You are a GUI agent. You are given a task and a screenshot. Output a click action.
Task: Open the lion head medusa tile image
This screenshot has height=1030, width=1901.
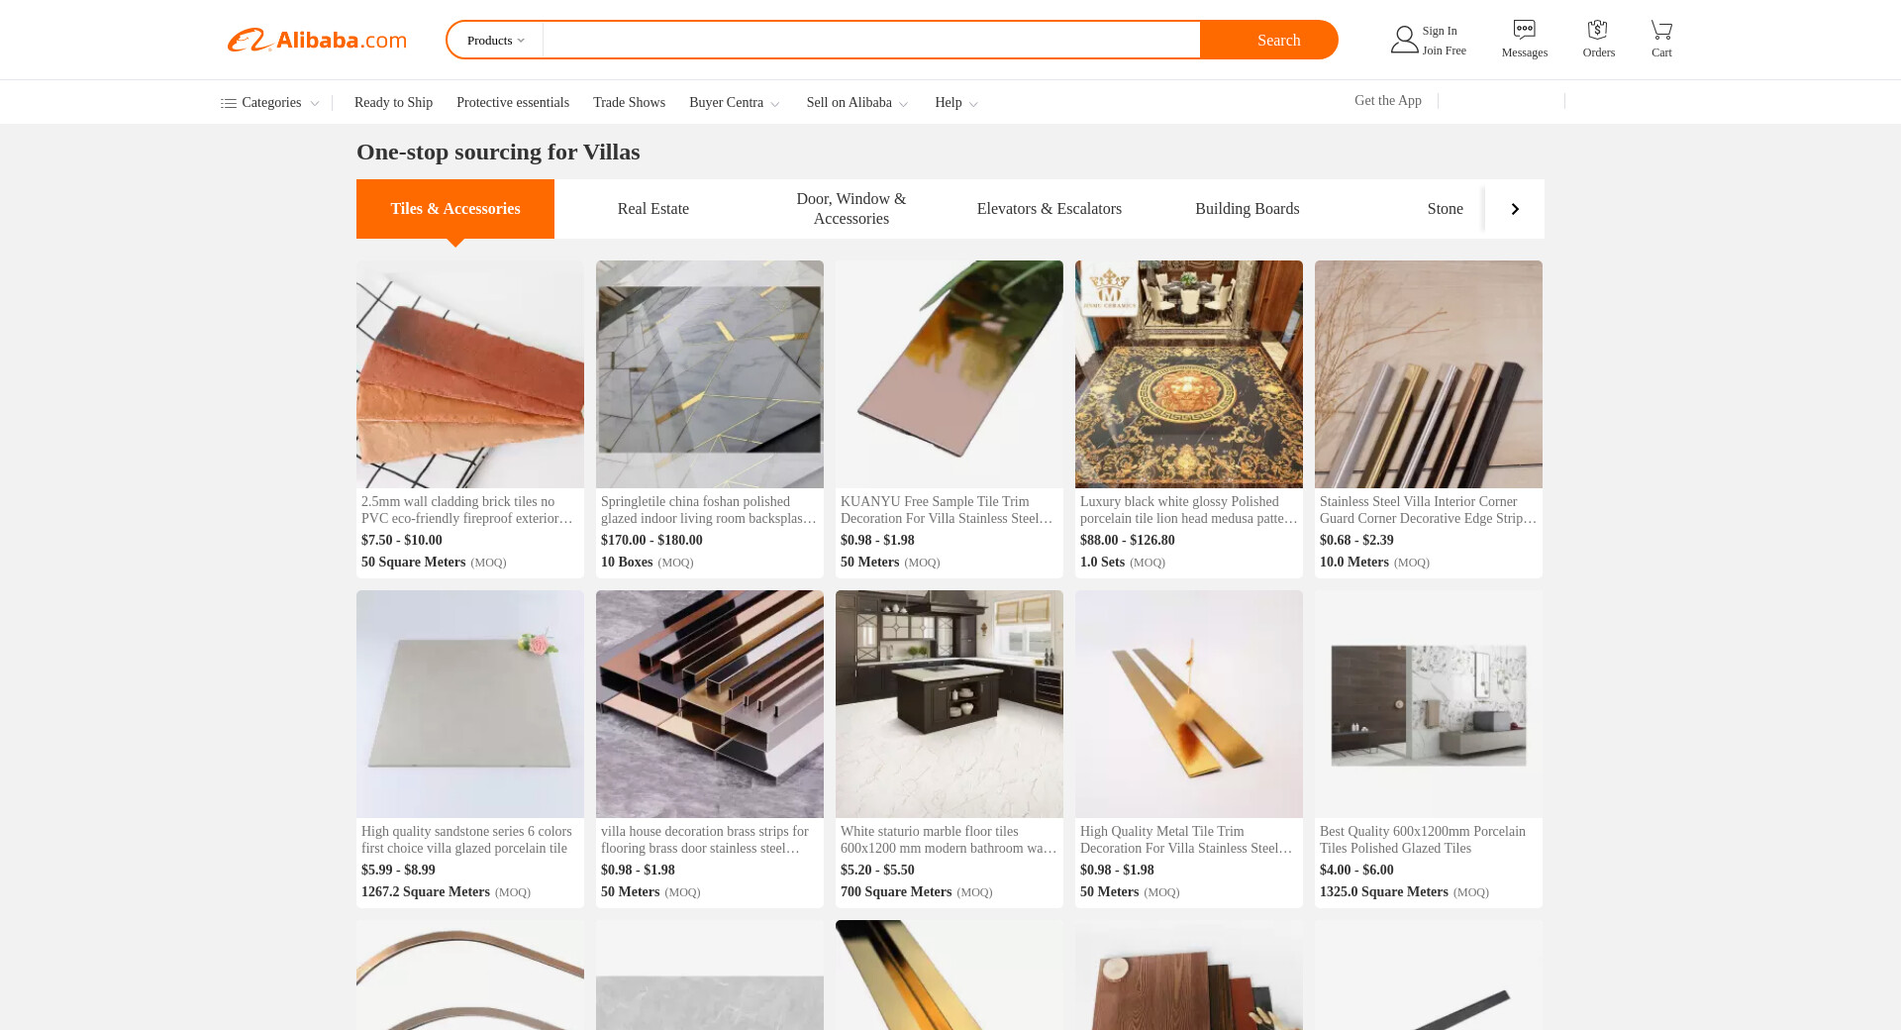pos(1189,374)
